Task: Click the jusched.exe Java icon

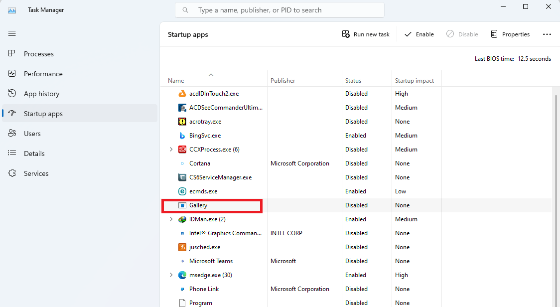Action: tap(182, 247)
